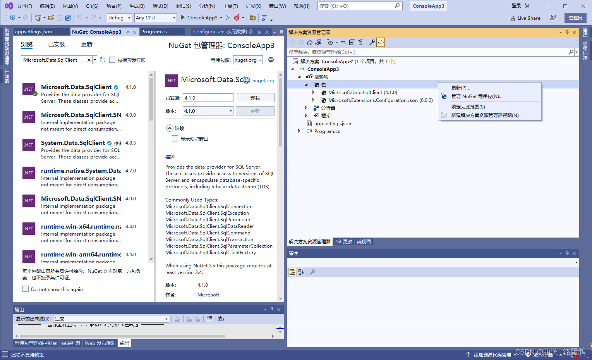This screenshot has width=592, height=360.
Task: Click the Live Share icon button
Action: pyautogui.click(x=525, y=18)
